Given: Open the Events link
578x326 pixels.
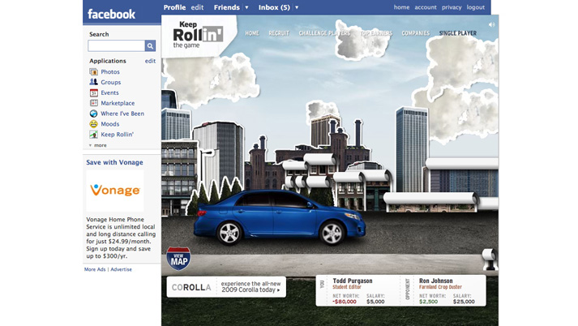Looking at the screenshot, I should click(110, 92).
